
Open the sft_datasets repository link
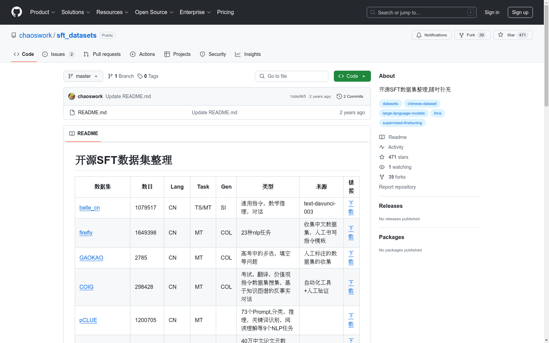[77, 35]
